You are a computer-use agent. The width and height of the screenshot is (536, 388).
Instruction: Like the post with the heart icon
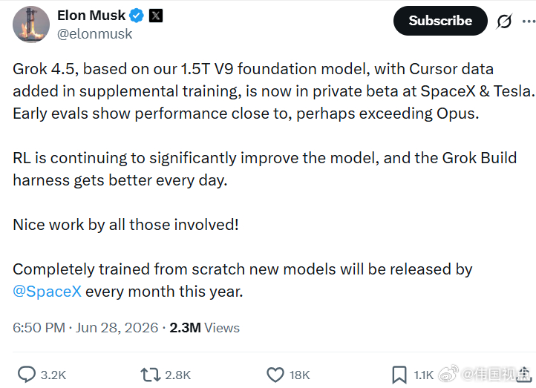pos(275,375)
